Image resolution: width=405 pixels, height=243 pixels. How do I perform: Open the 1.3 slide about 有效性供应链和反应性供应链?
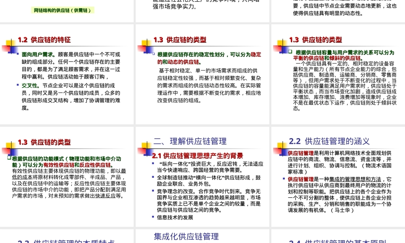[x=67, y=177]
